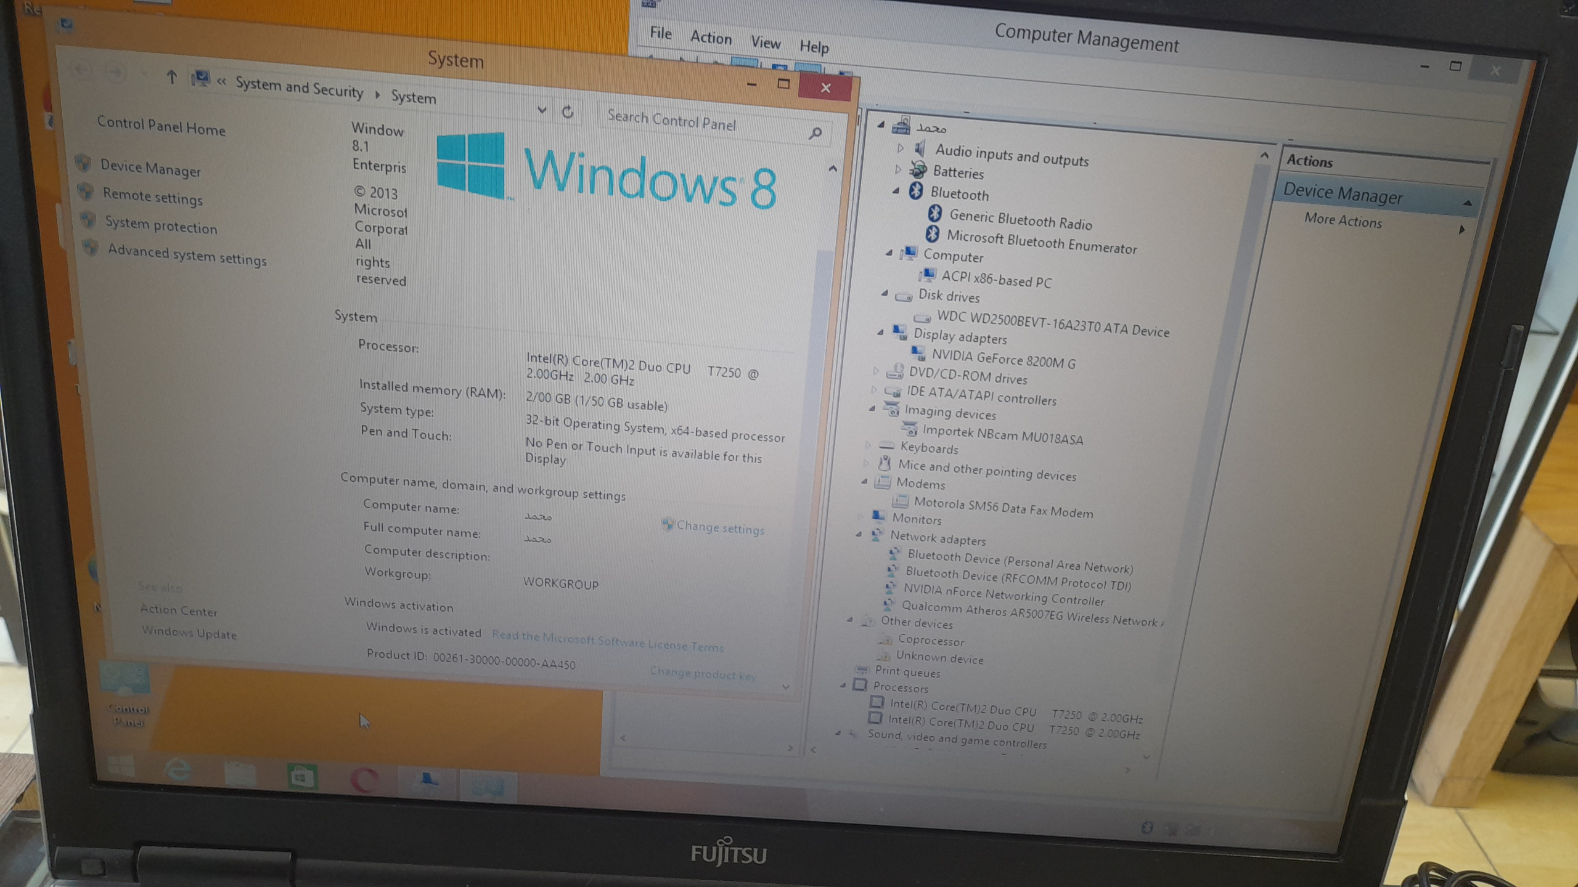Select the NVIDIA GeForce 8200M G adapter icon
This screenshot has width=1578, height=887.
tap(918, 353)
